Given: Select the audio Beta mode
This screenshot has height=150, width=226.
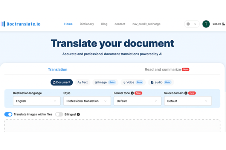Looking at the screenshot, I should (x=161, y=82).
